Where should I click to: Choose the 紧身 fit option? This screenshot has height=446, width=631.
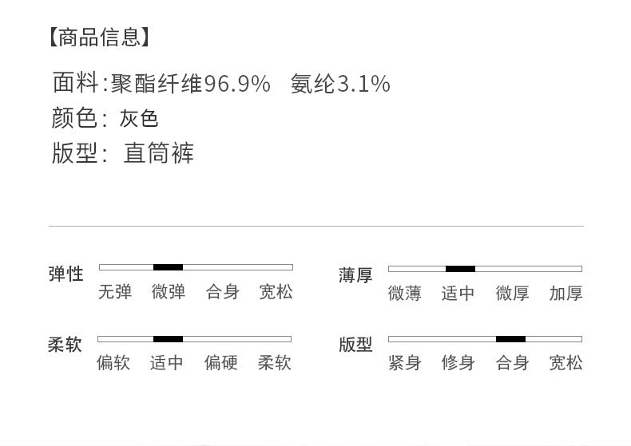405,363
